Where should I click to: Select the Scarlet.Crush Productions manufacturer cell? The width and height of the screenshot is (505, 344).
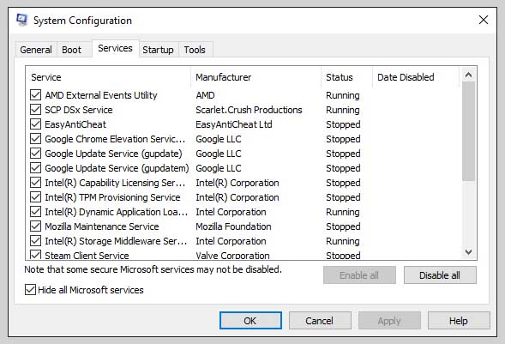tap(249, 110)
